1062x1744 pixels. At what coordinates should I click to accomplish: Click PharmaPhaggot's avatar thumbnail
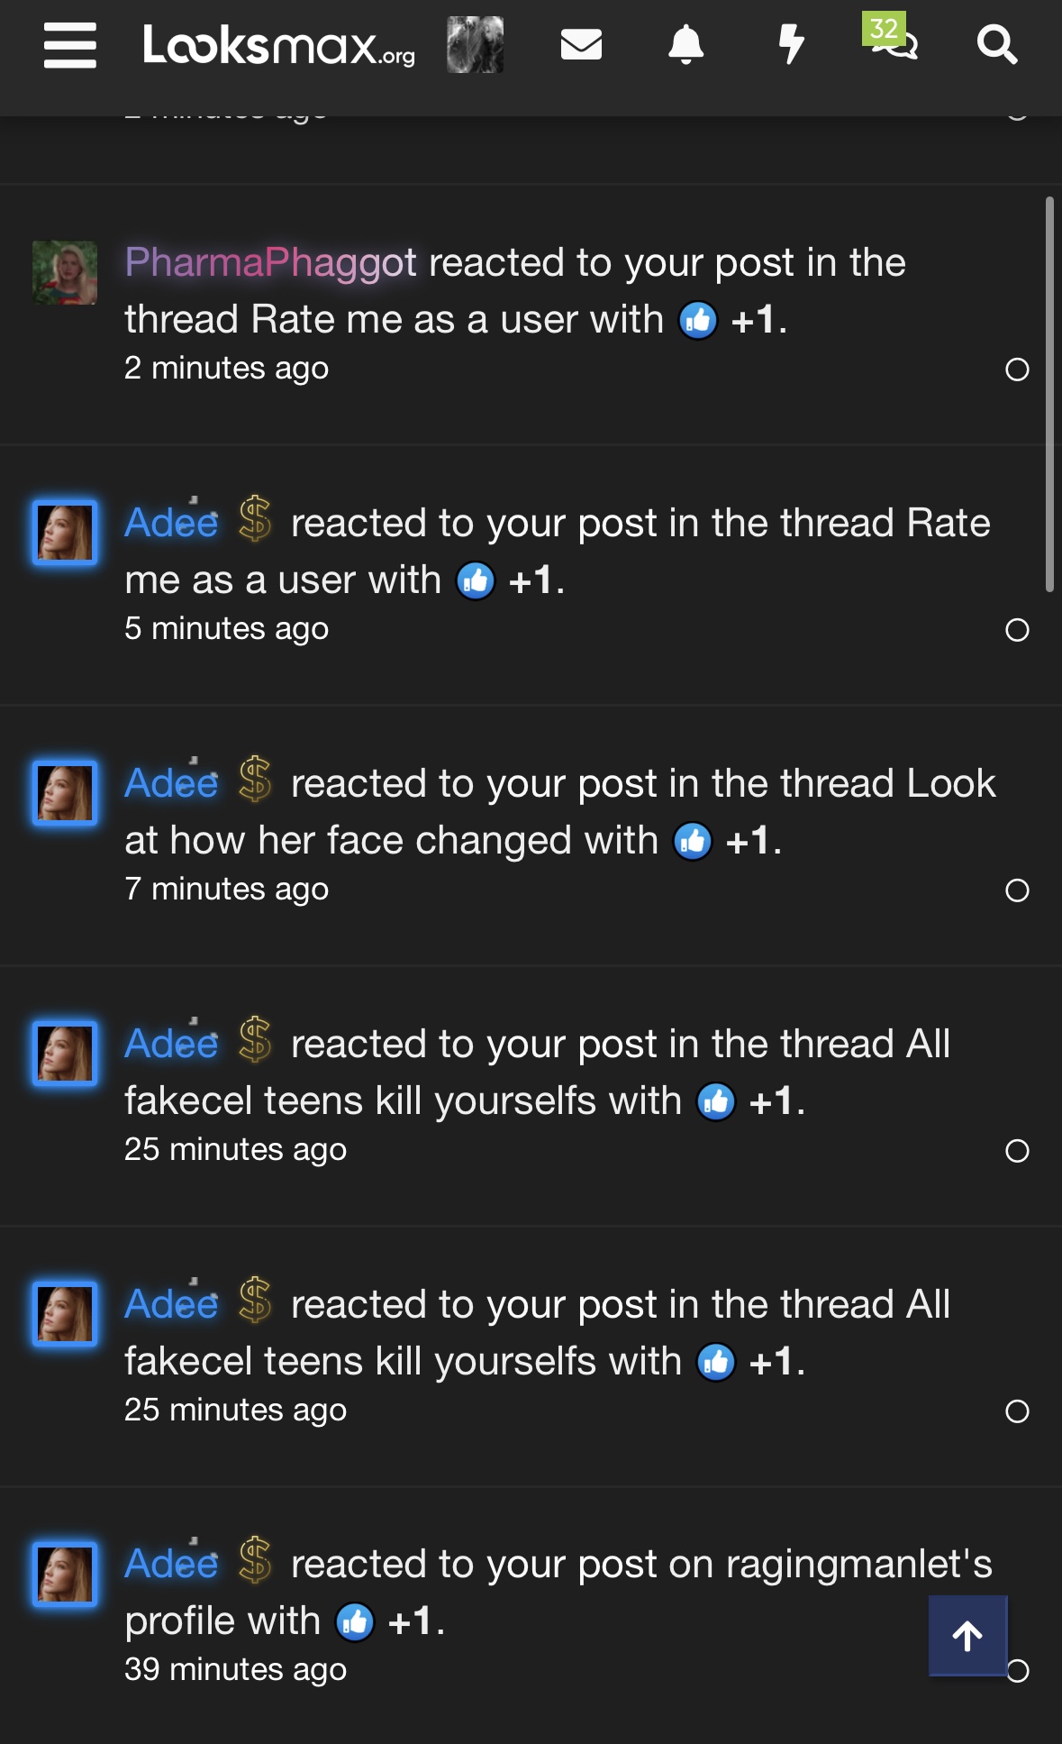point(65,272)
